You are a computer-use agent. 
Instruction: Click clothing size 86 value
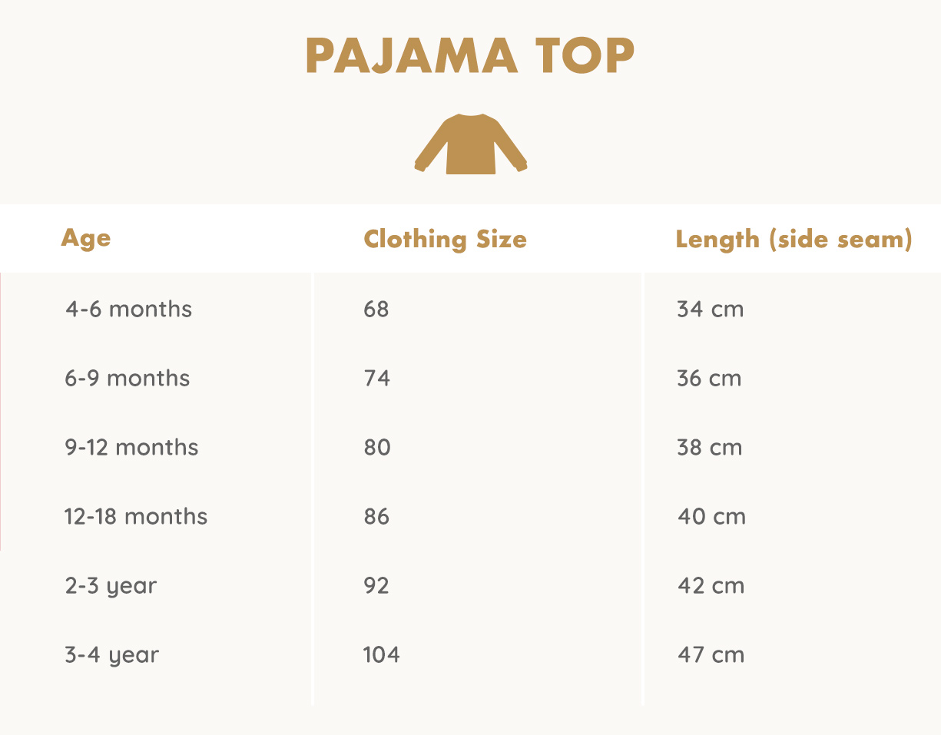click(x=376, y=517)
